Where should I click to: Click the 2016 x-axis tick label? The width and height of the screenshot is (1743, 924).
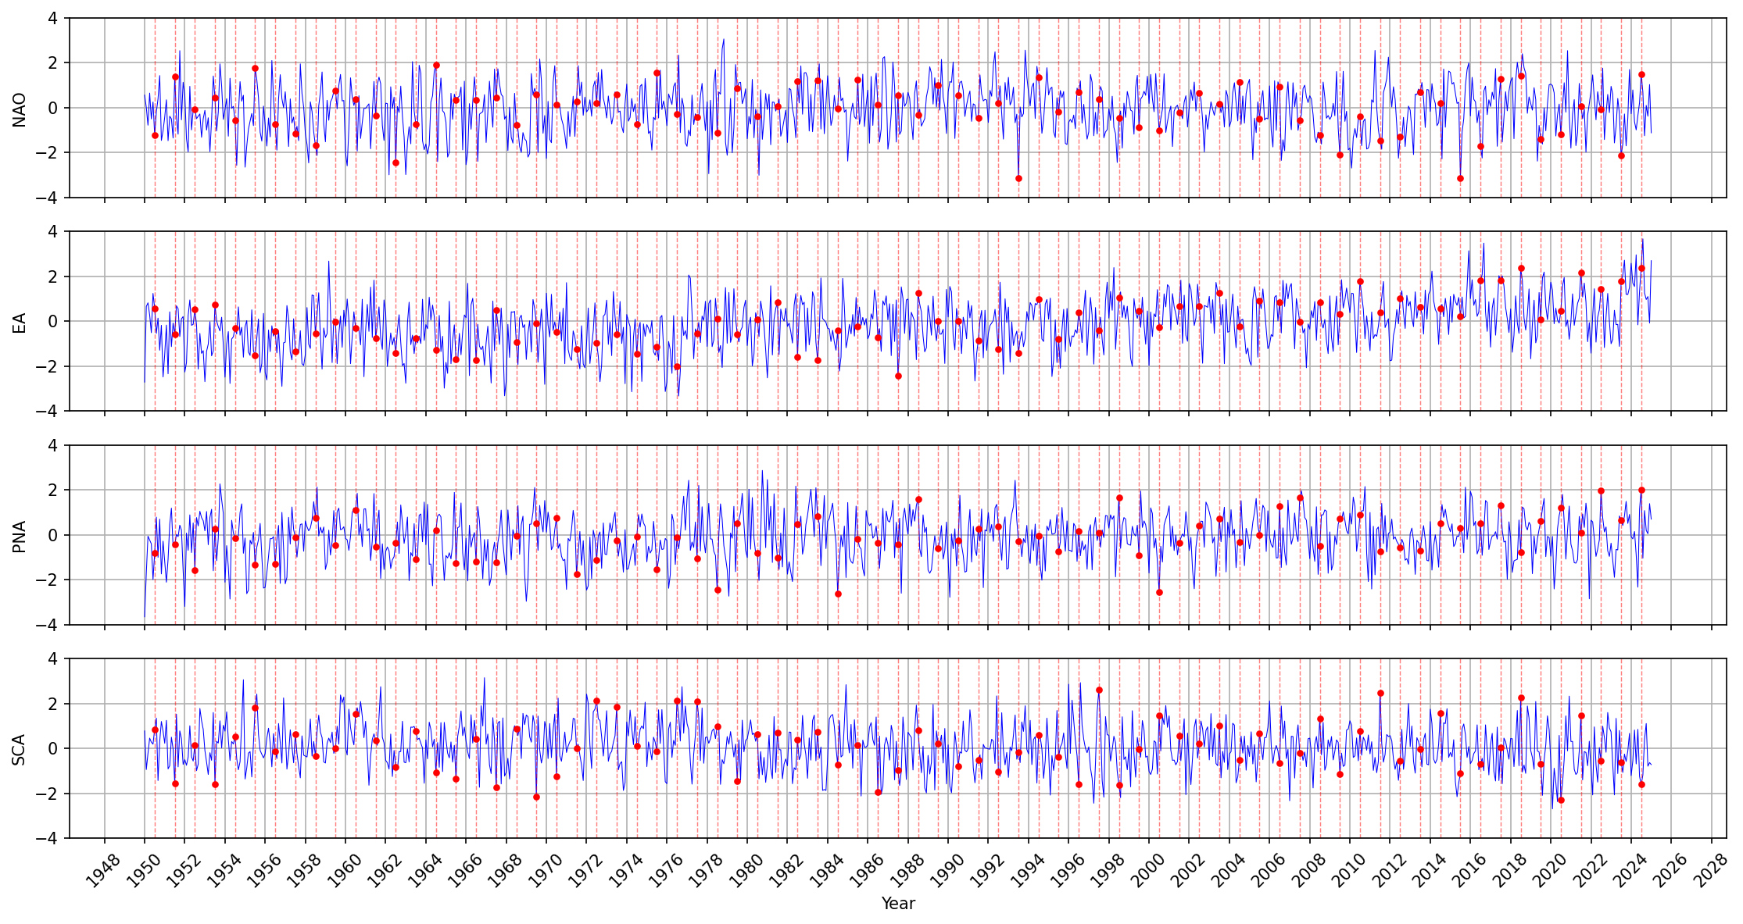pos(1468,872)
